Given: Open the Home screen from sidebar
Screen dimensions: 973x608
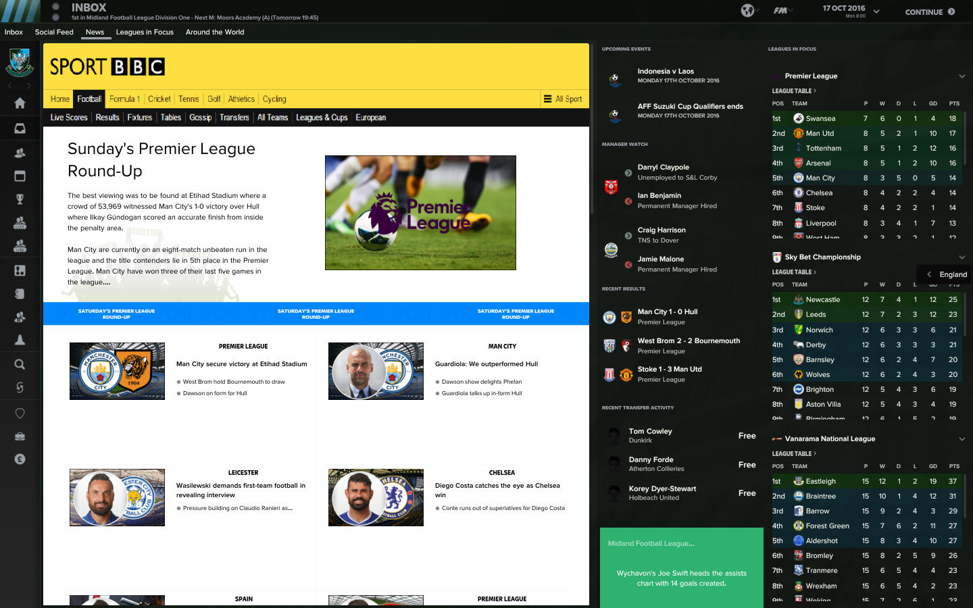Looking at the screenshot, I should [x=20, y=103].
